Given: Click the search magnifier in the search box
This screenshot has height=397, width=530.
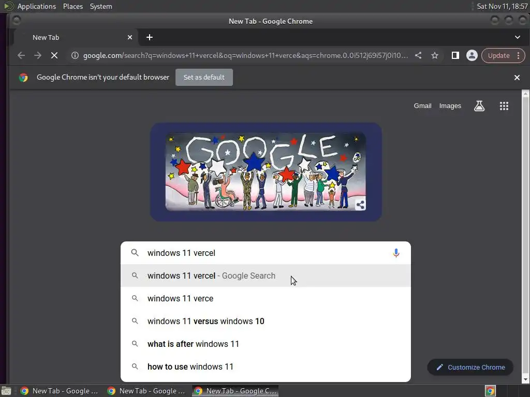Looking at the screenshot, I should coord(135,253).
